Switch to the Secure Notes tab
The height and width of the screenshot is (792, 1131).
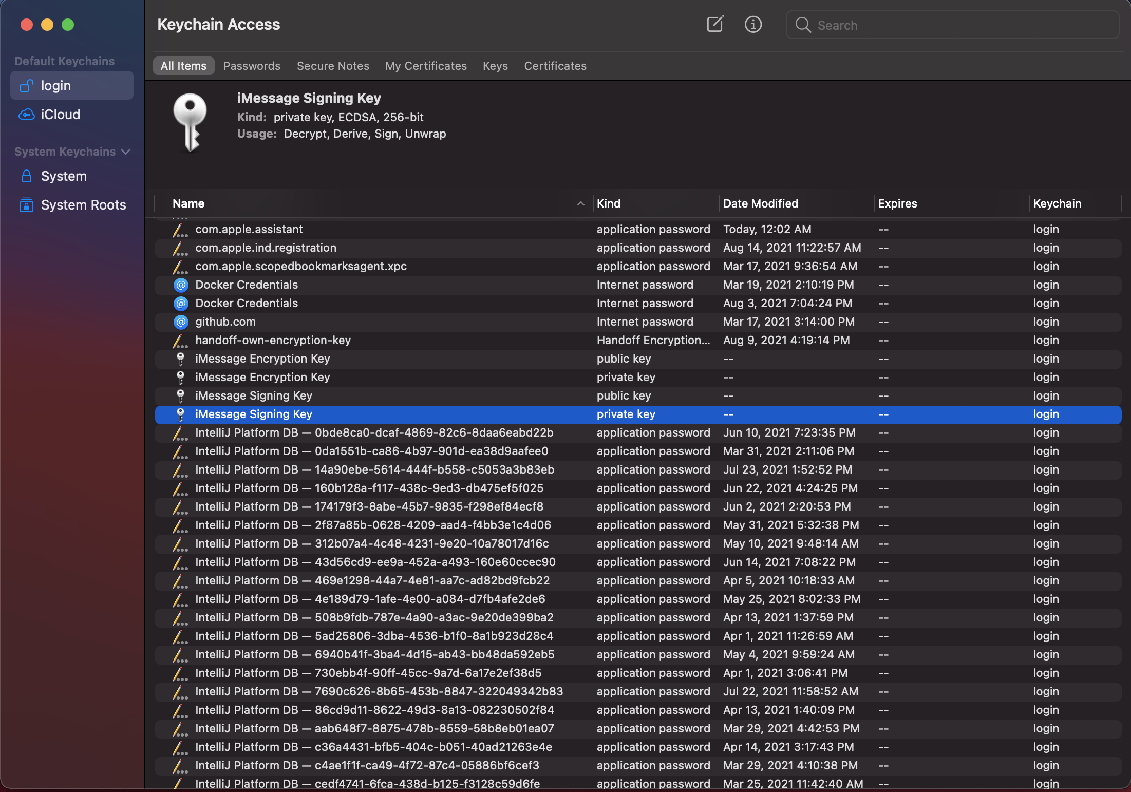click(x=333, y=66)
